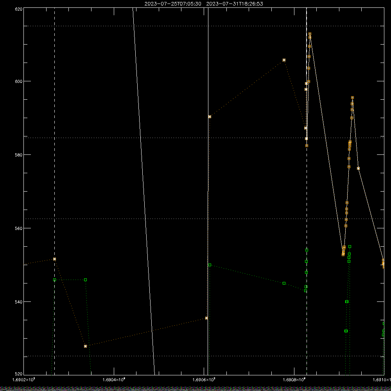Image resolution: width=391 pixels, height=391 pixels.
Task: Select the isolated green data point near 545 below the 606 orange point
Action: [284, 283]
